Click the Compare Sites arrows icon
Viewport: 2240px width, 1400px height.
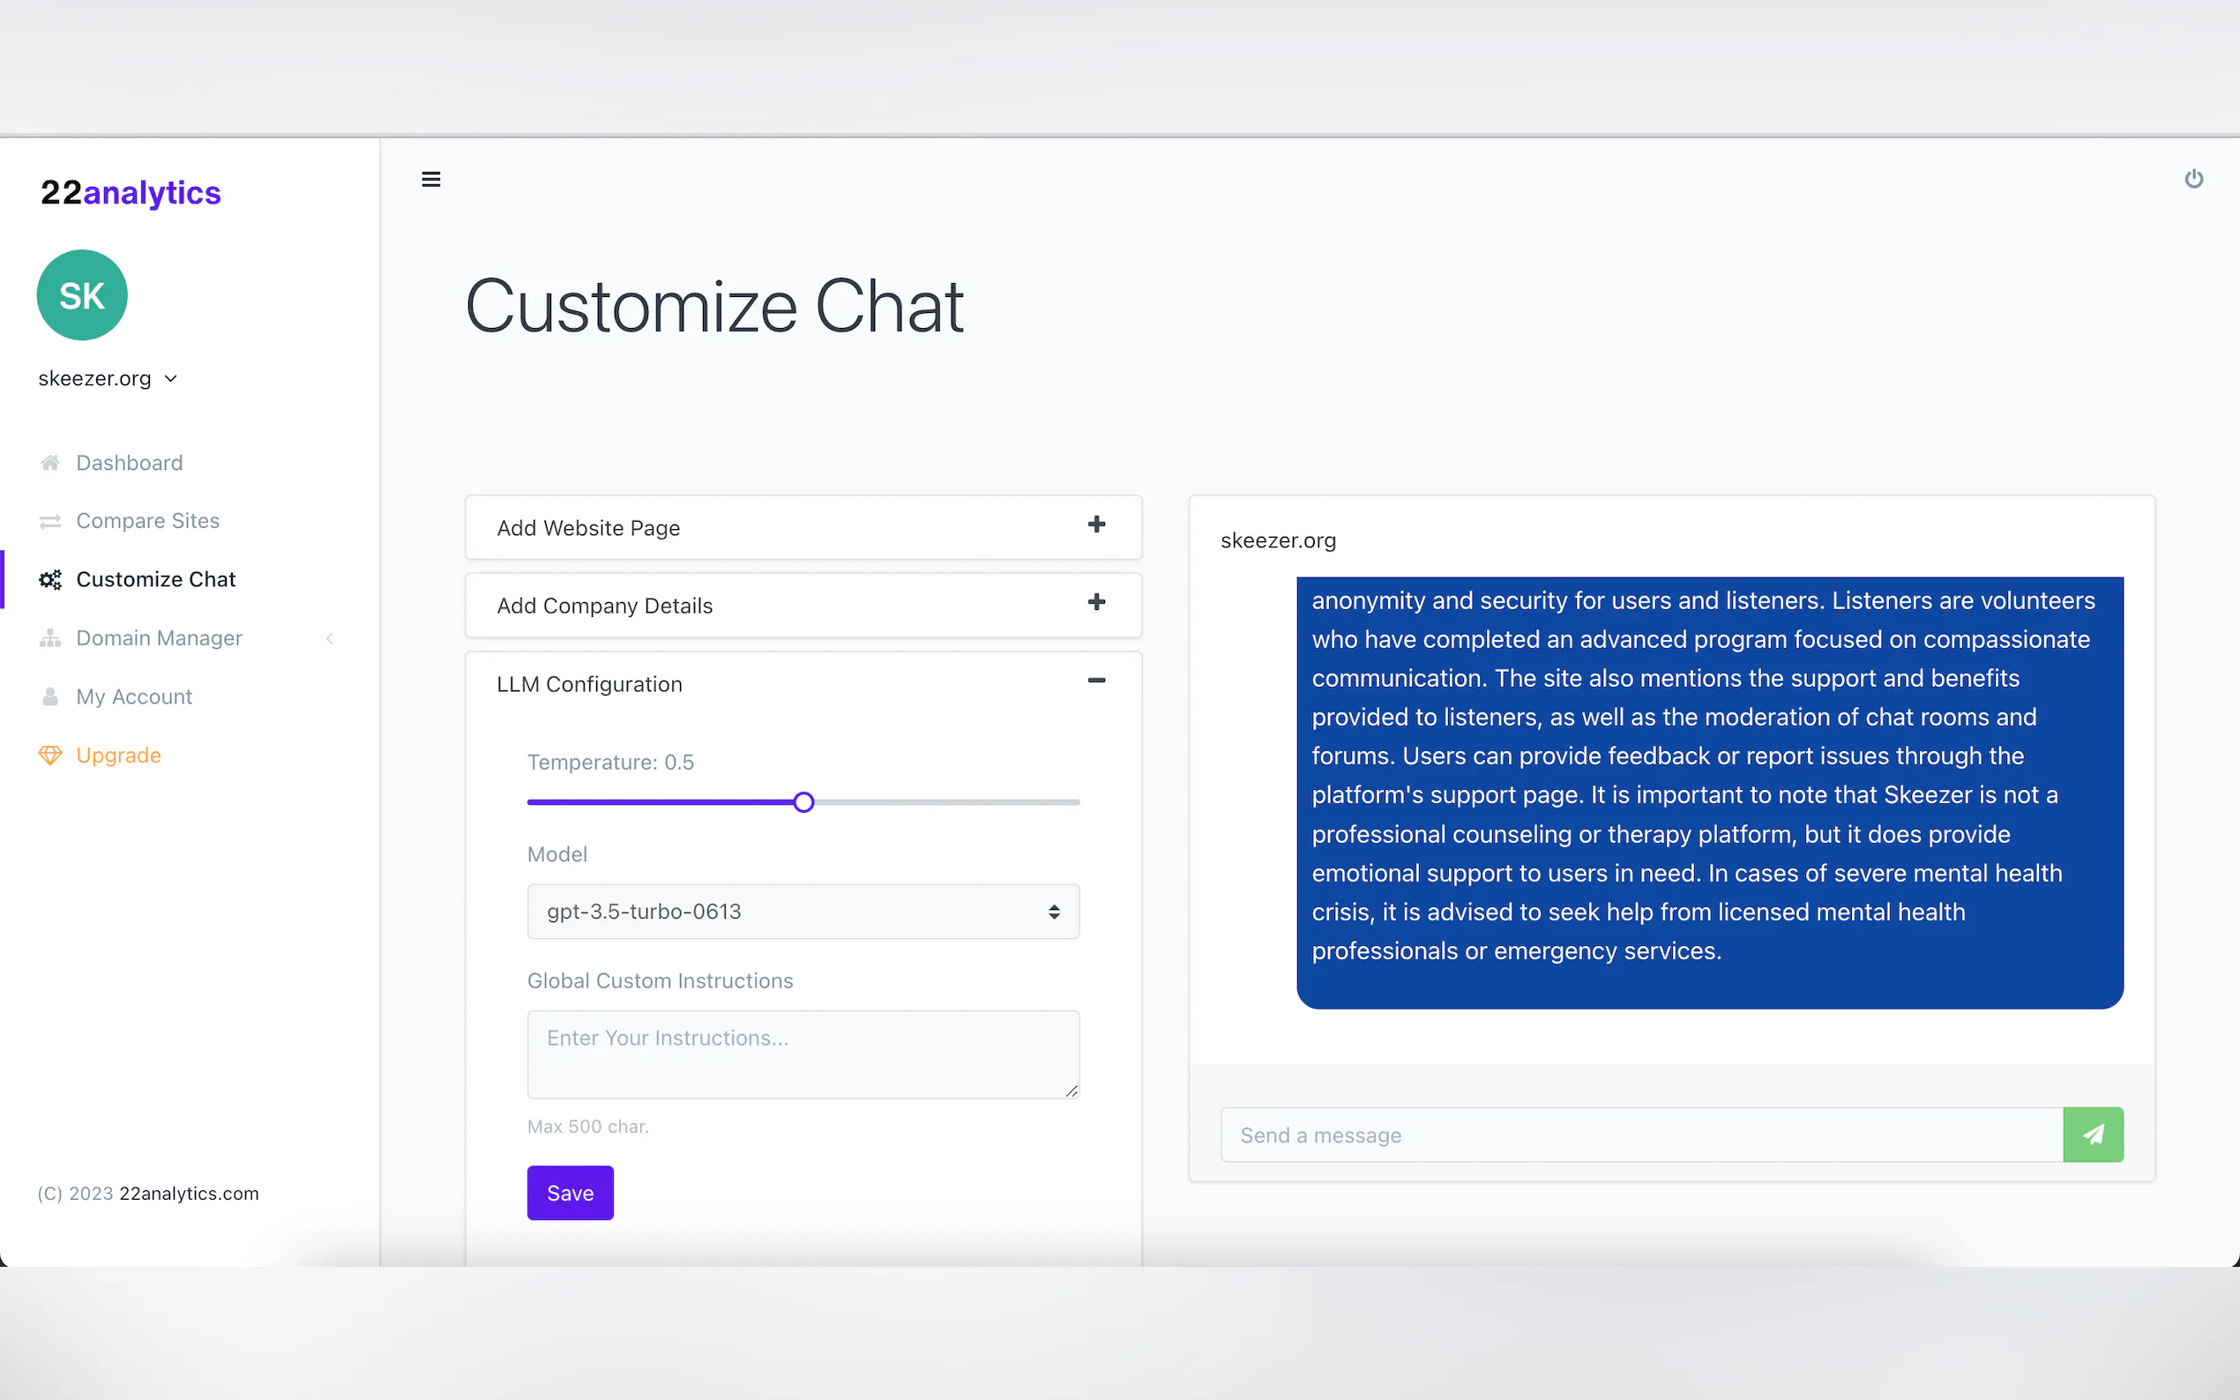[x=50, y=521]
